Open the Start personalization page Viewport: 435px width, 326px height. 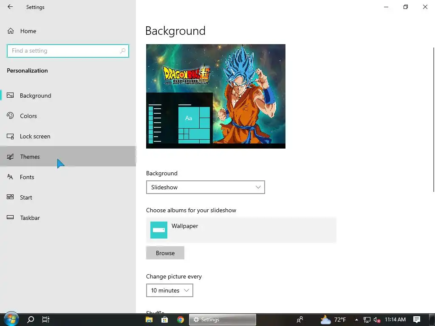click(68, 197)
